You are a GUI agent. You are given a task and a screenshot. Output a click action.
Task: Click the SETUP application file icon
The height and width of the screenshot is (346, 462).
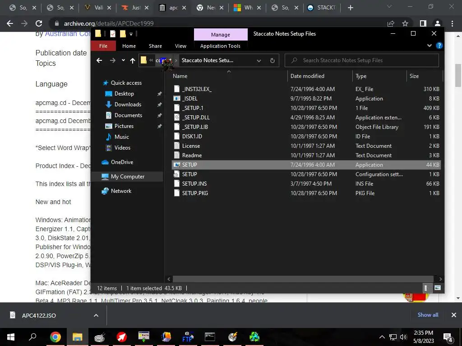(177, 165)
